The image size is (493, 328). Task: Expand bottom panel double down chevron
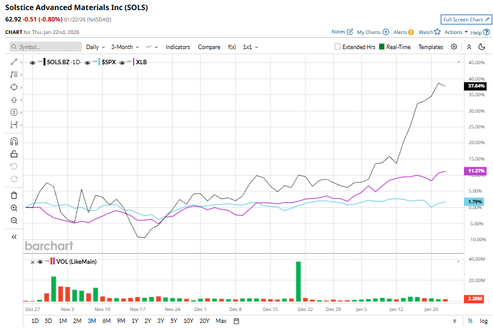tap(455, 321)
